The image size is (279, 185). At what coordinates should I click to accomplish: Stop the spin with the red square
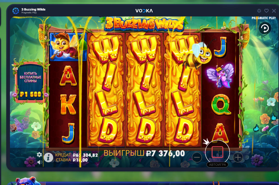(x=217, y=152)
